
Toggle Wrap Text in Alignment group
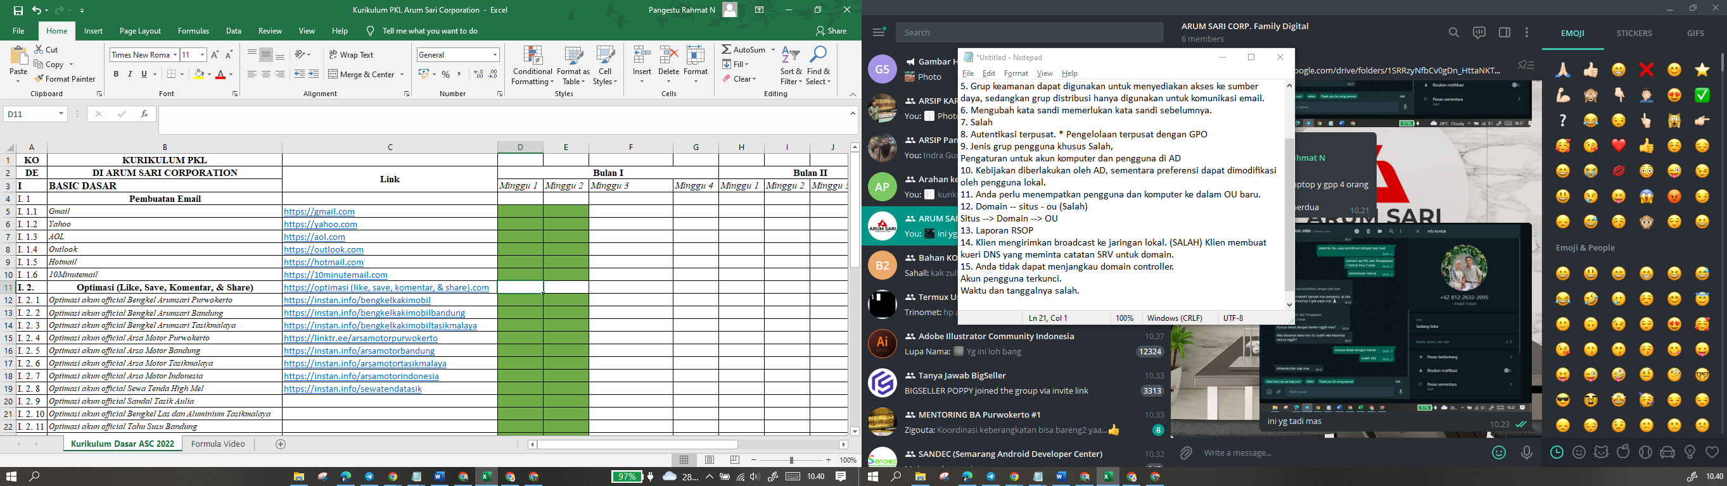352,55
